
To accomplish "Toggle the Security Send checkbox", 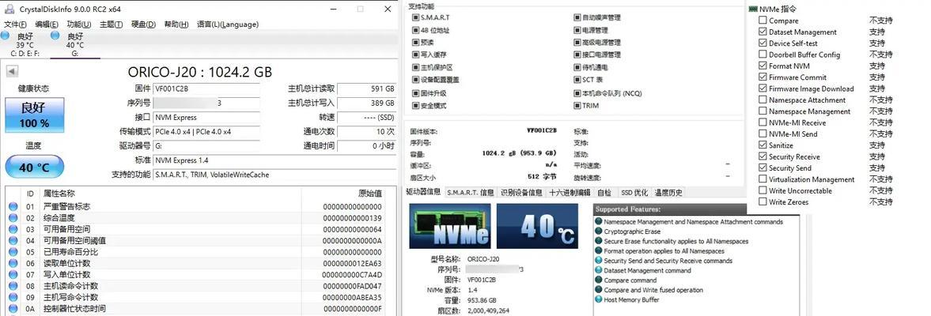I will [763, 167].
